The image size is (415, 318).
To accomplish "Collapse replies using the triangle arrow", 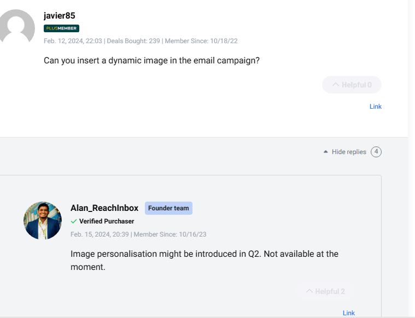I will click(326, 152).
